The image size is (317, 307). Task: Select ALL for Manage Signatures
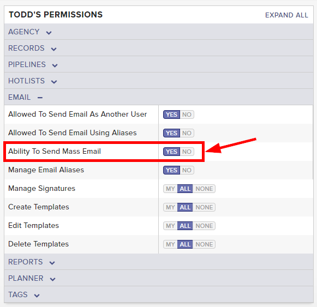click(185, 189)
